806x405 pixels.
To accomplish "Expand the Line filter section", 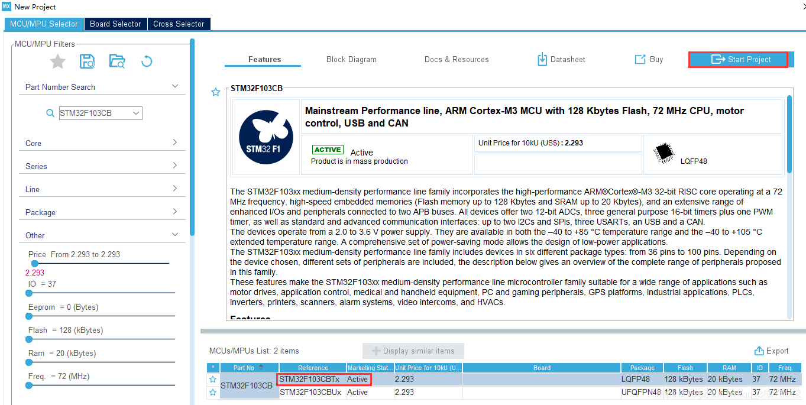I will click(175, 189).
